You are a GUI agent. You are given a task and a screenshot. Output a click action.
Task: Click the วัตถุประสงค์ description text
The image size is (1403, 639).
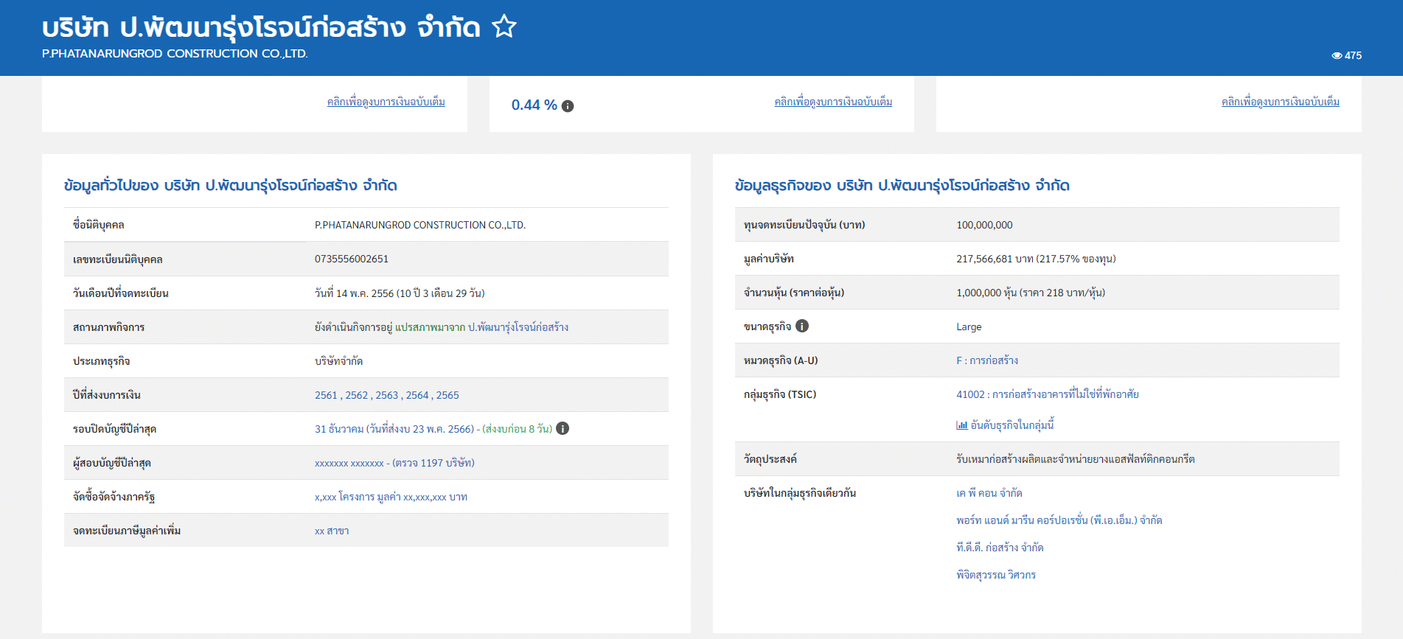click(x=1076, y=459)
